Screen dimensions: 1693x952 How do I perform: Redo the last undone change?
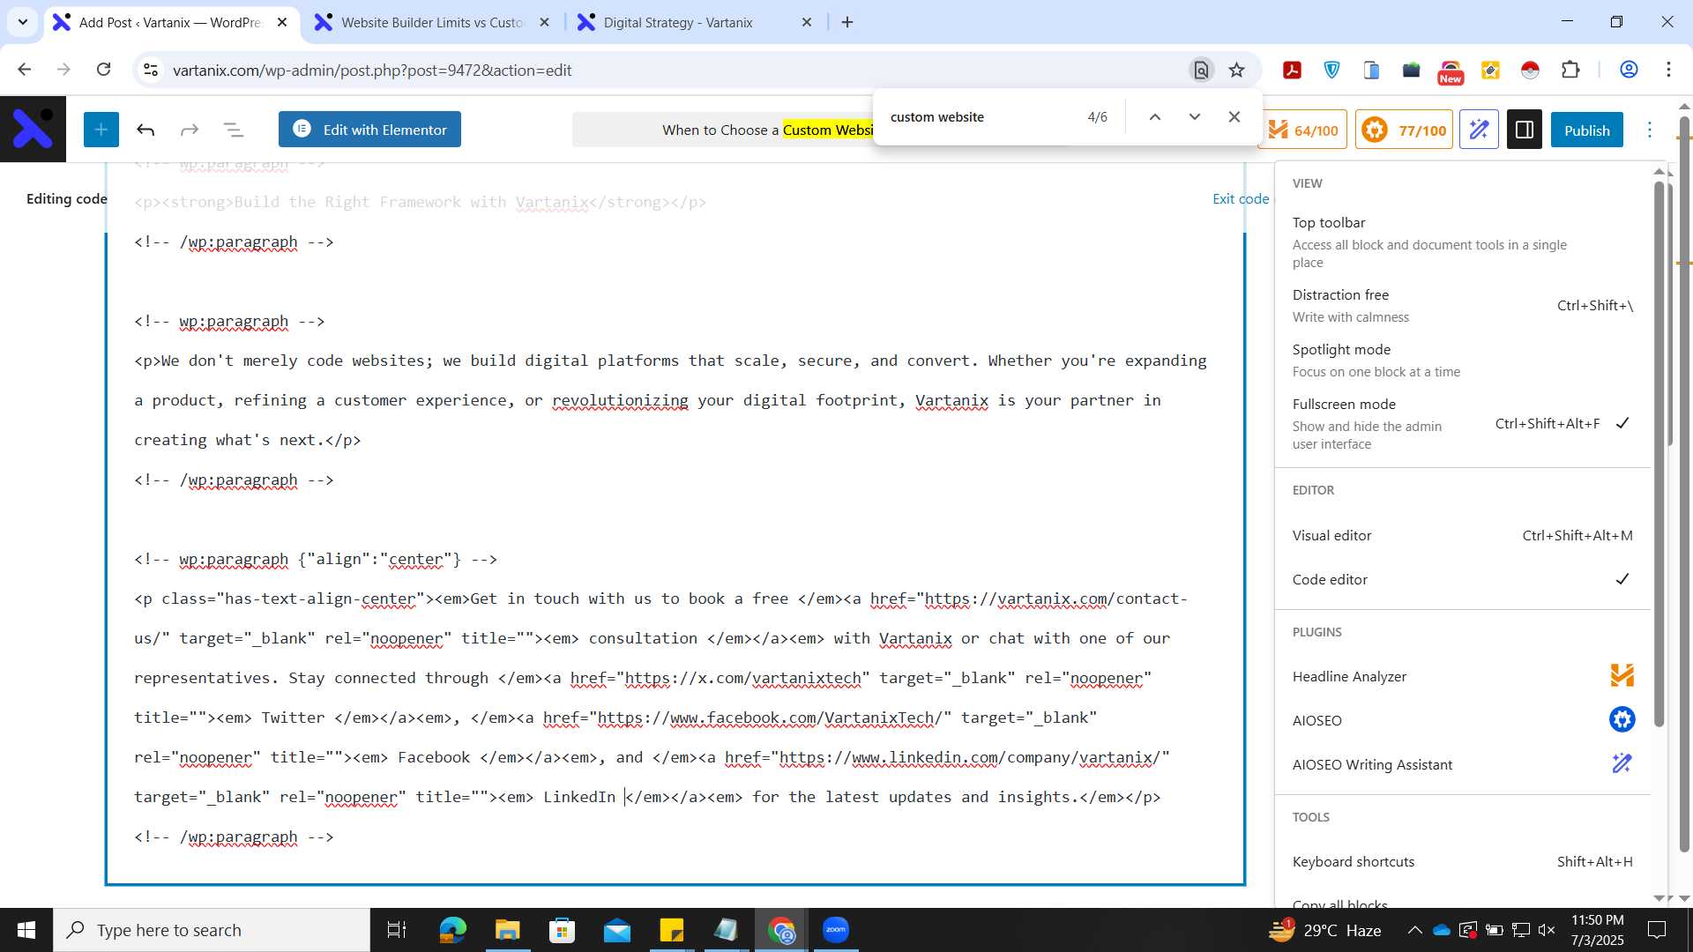click(x=190, y=130)
